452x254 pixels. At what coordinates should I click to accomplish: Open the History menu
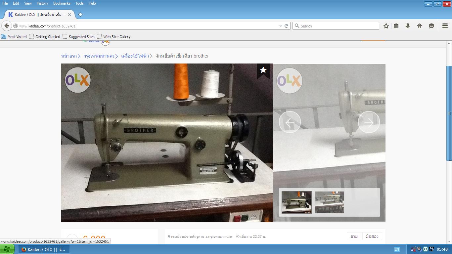coord(42,3)
